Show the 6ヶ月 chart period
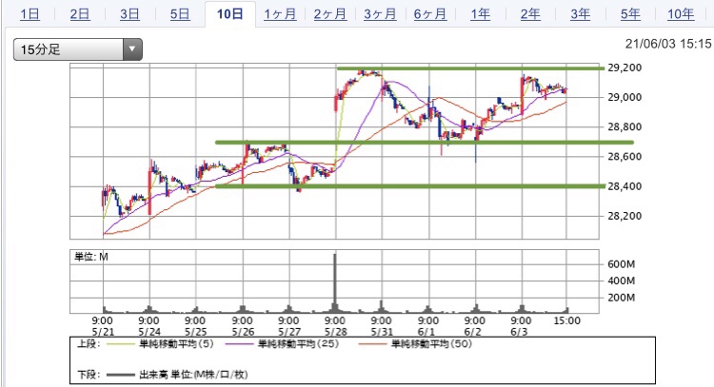The height and width of the screenshot is (387, 714). click(x=430, y=14)
